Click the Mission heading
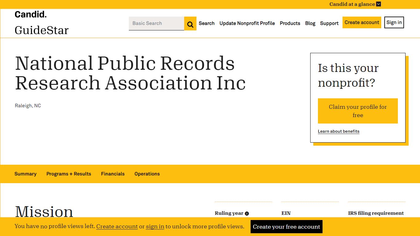The image size is (420, 236). click(x=44, y=212)
